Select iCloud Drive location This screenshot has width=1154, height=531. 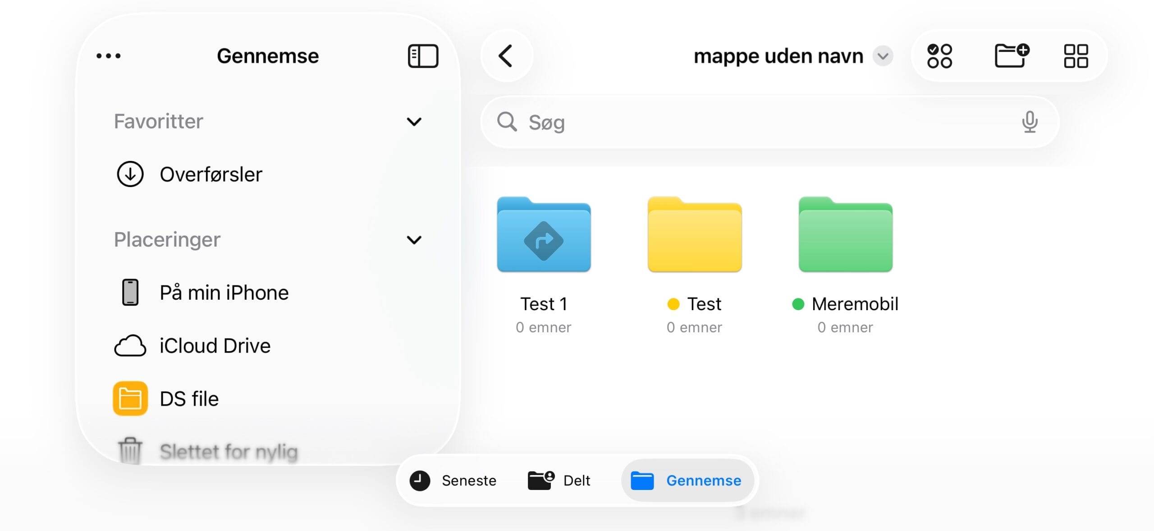point(269,346)
